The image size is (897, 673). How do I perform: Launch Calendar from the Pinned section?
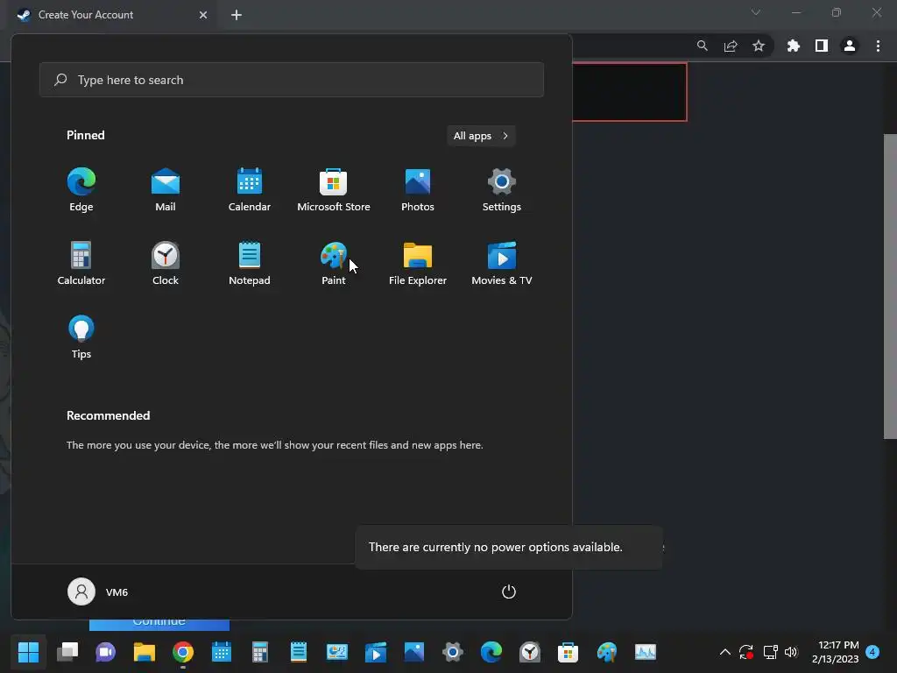(x=250, y=190)
